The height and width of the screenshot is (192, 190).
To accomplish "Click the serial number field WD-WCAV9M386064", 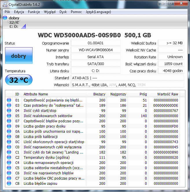I will (95, 50).
